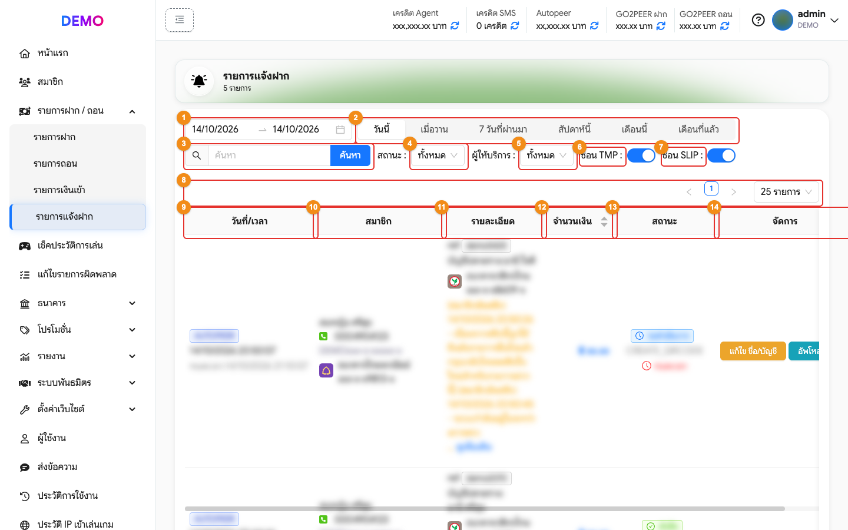The image size is (848, 530).
Task: Open รายการถอน submenu item
Action: (78, 164)
